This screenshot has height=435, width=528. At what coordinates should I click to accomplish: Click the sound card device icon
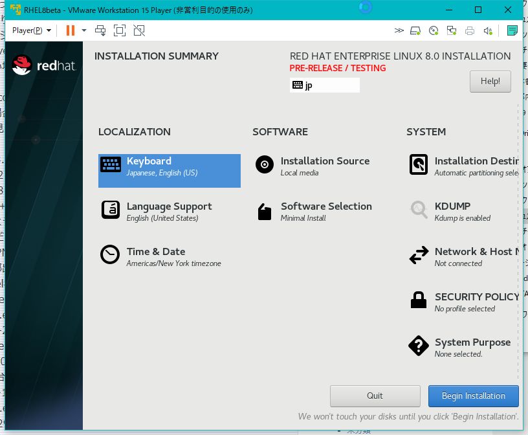(488, 30)
